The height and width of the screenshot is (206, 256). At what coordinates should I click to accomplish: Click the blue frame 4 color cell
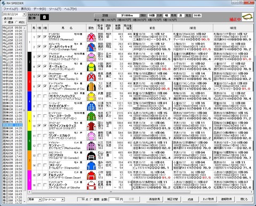point(29,101)
